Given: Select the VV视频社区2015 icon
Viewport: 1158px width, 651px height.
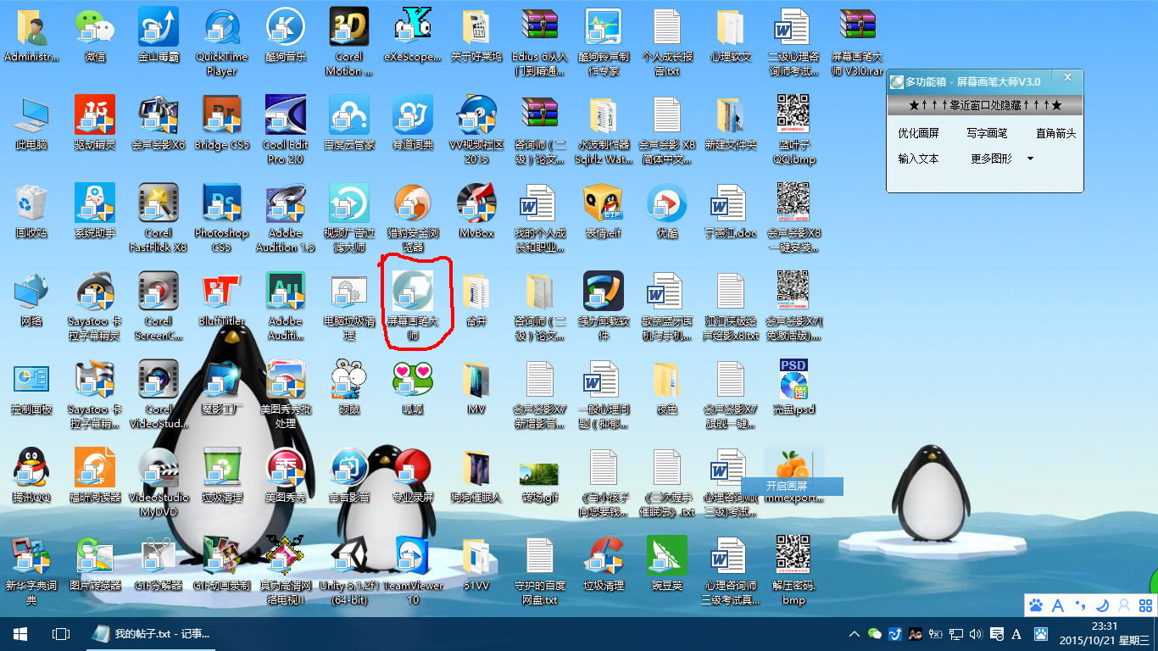Looking at the screenshot, I should [x=476, y=130].
